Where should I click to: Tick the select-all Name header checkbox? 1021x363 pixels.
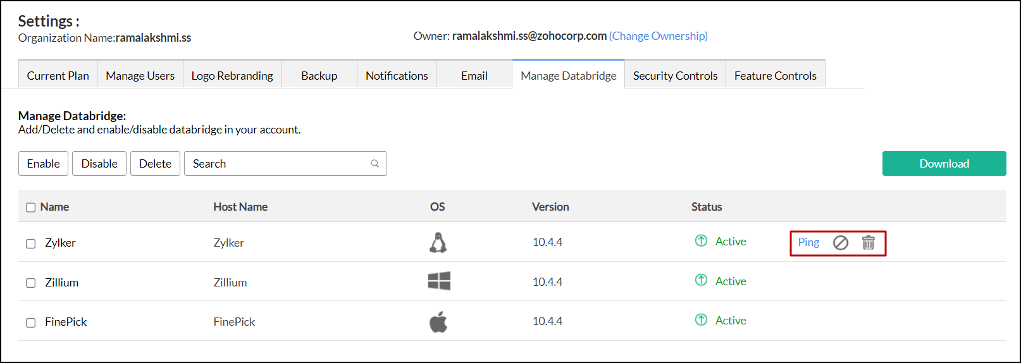point(30,207)
